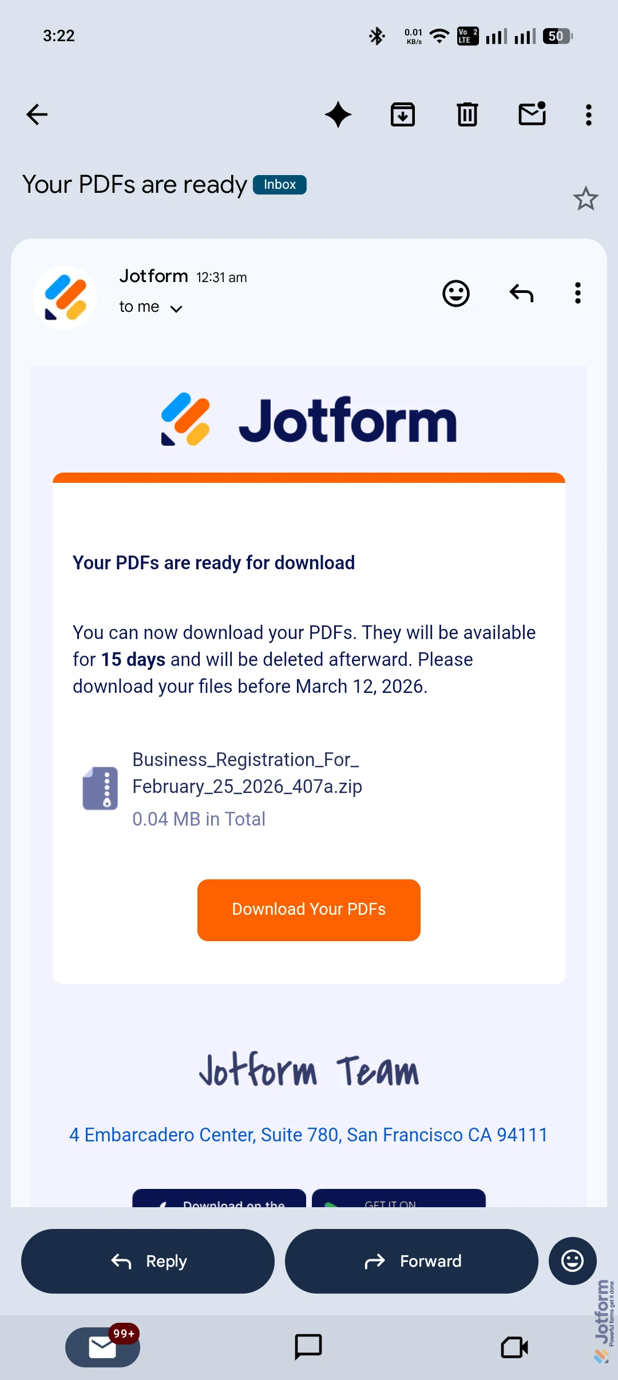This screenshot has width=618, height=1380.
Task: Open the email overflow three-dot menu
Action: [x=588, y=114]
